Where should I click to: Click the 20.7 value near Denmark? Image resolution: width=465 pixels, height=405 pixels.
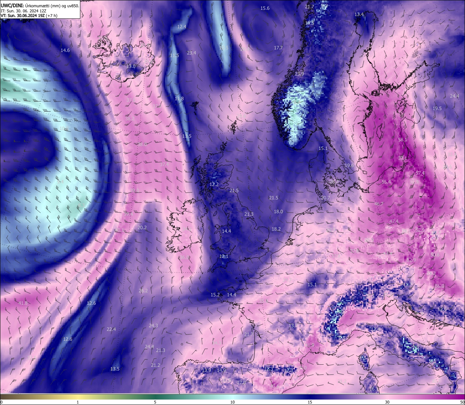325,198
